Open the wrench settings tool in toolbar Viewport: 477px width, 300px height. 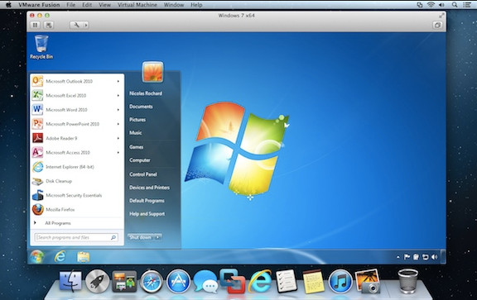[76, 25]
